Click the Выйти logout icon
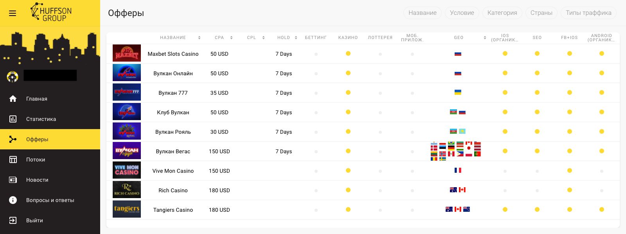The height and width of the screenshot is (234, 626). (x=13, y=220)
